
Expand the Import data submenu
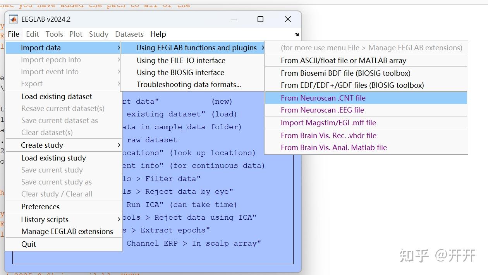[x=64, y=48]
